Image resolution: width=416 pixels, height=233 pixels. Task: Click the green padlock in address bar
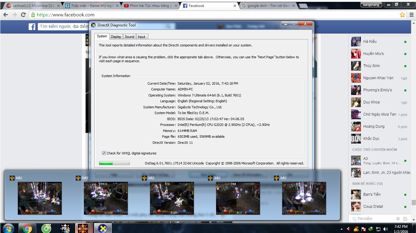(33, 15)
